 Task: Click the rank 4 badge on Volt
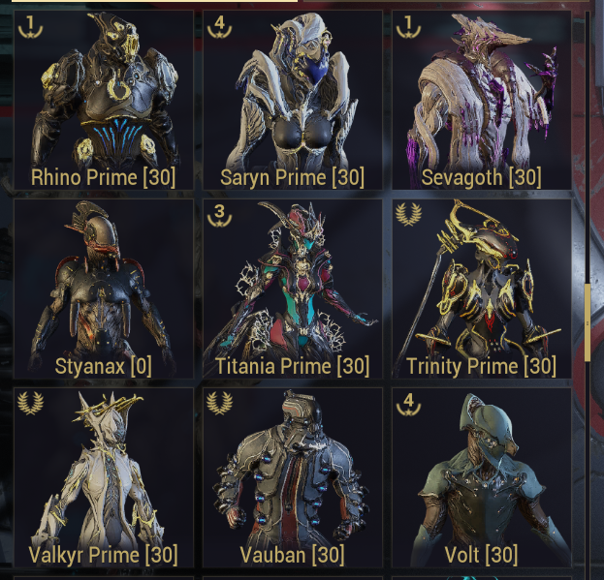pos(408,404)
